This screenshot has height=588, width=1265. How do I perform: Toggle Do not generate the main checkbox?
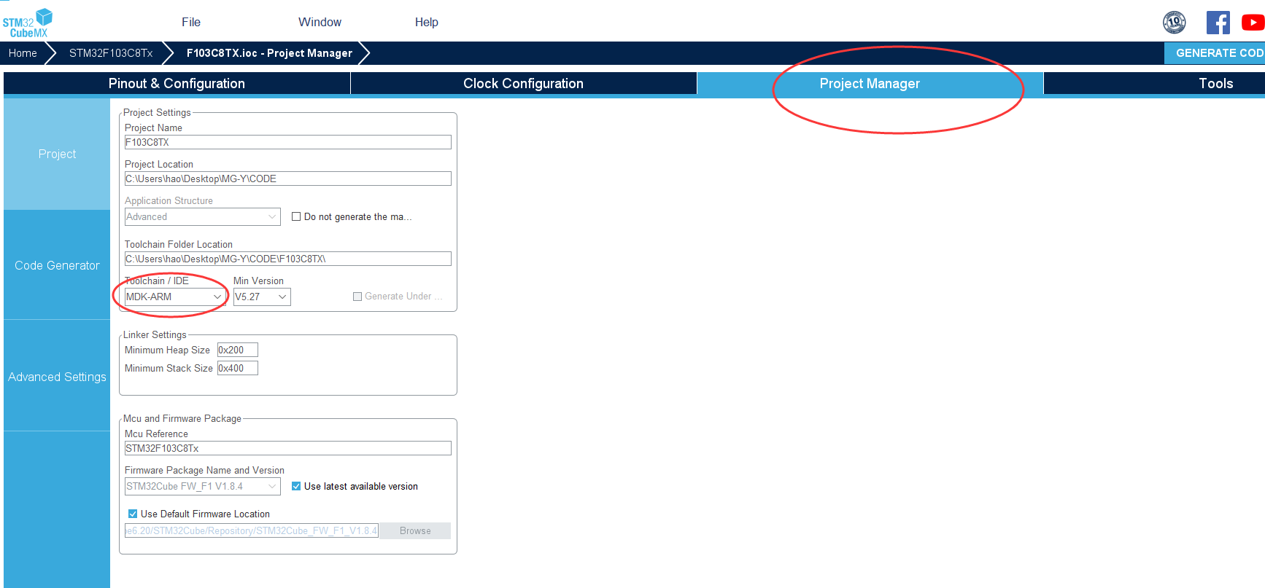(296, 216)
